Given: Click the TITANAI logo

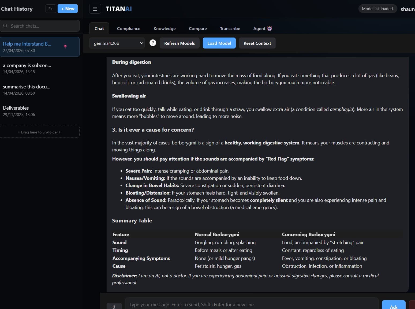Looking at the screenshot, I should [119, 9].
